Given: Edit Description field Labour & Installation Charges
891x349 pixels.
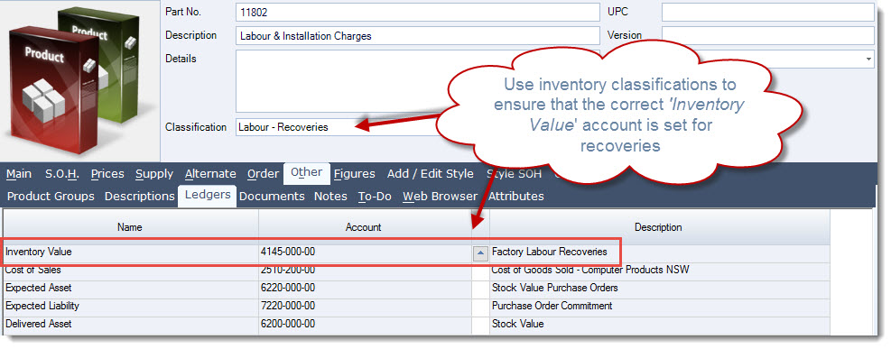Looking at the screenshot, I should coord(417,36).
